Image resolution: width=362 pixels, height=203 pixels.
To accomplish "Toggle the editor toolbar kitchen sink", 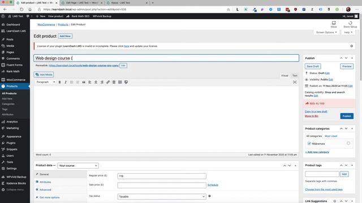I will pyautogui.click(x=120, y=82).
